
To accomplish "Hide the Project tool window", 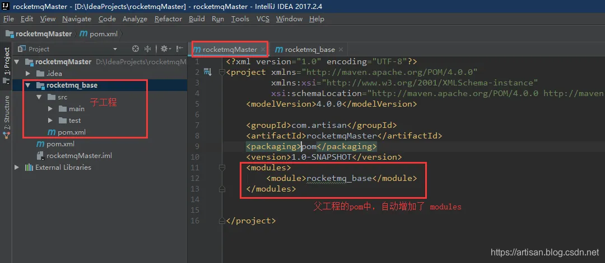I will tap(179, 49).
